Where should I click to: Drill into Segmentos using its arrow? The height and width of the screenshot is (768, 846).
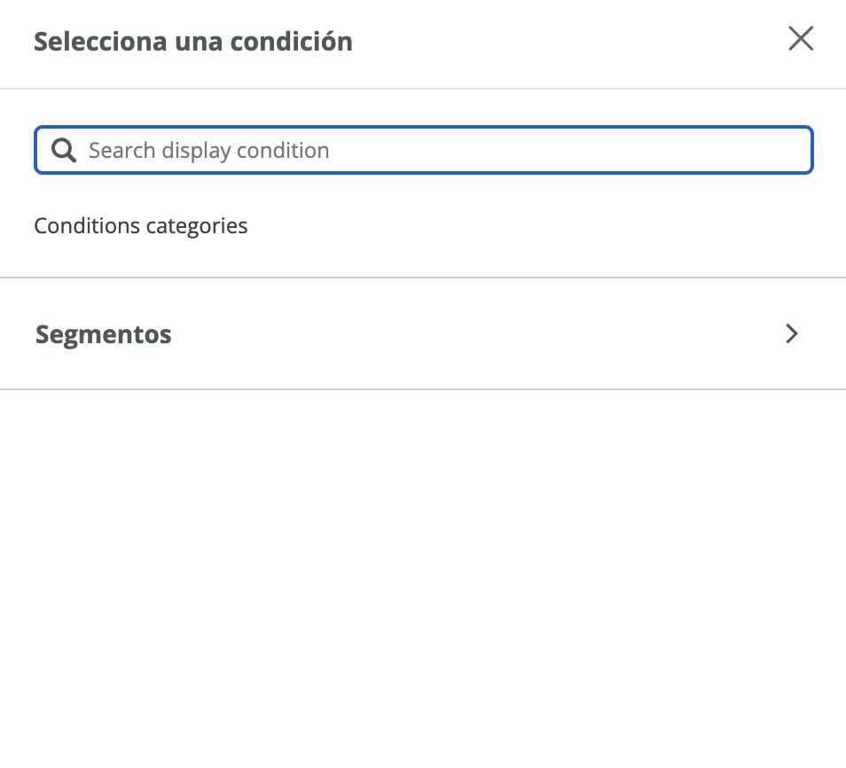pos(792,333)
